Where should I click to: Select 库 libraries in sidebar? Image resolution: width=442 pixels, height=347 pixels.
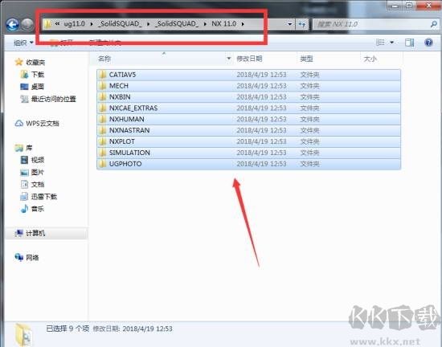24,148
